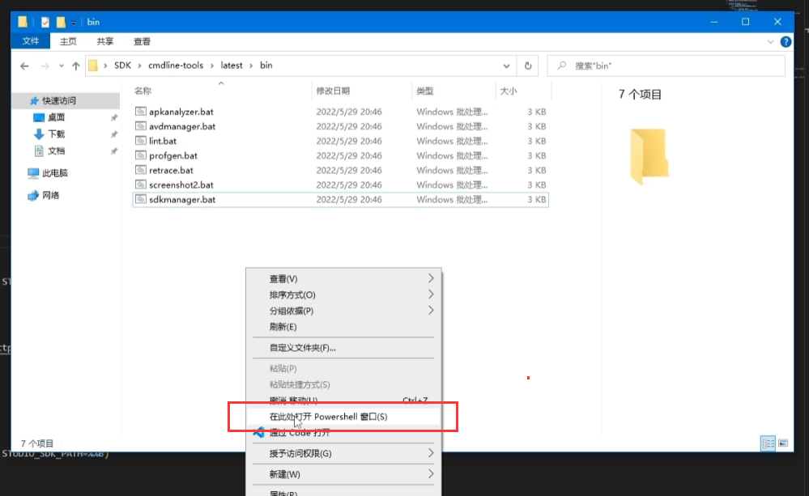Sort by the 修改日期 column header
The width and height of the screenshot is (809, 496).
(x=333, y=91)
